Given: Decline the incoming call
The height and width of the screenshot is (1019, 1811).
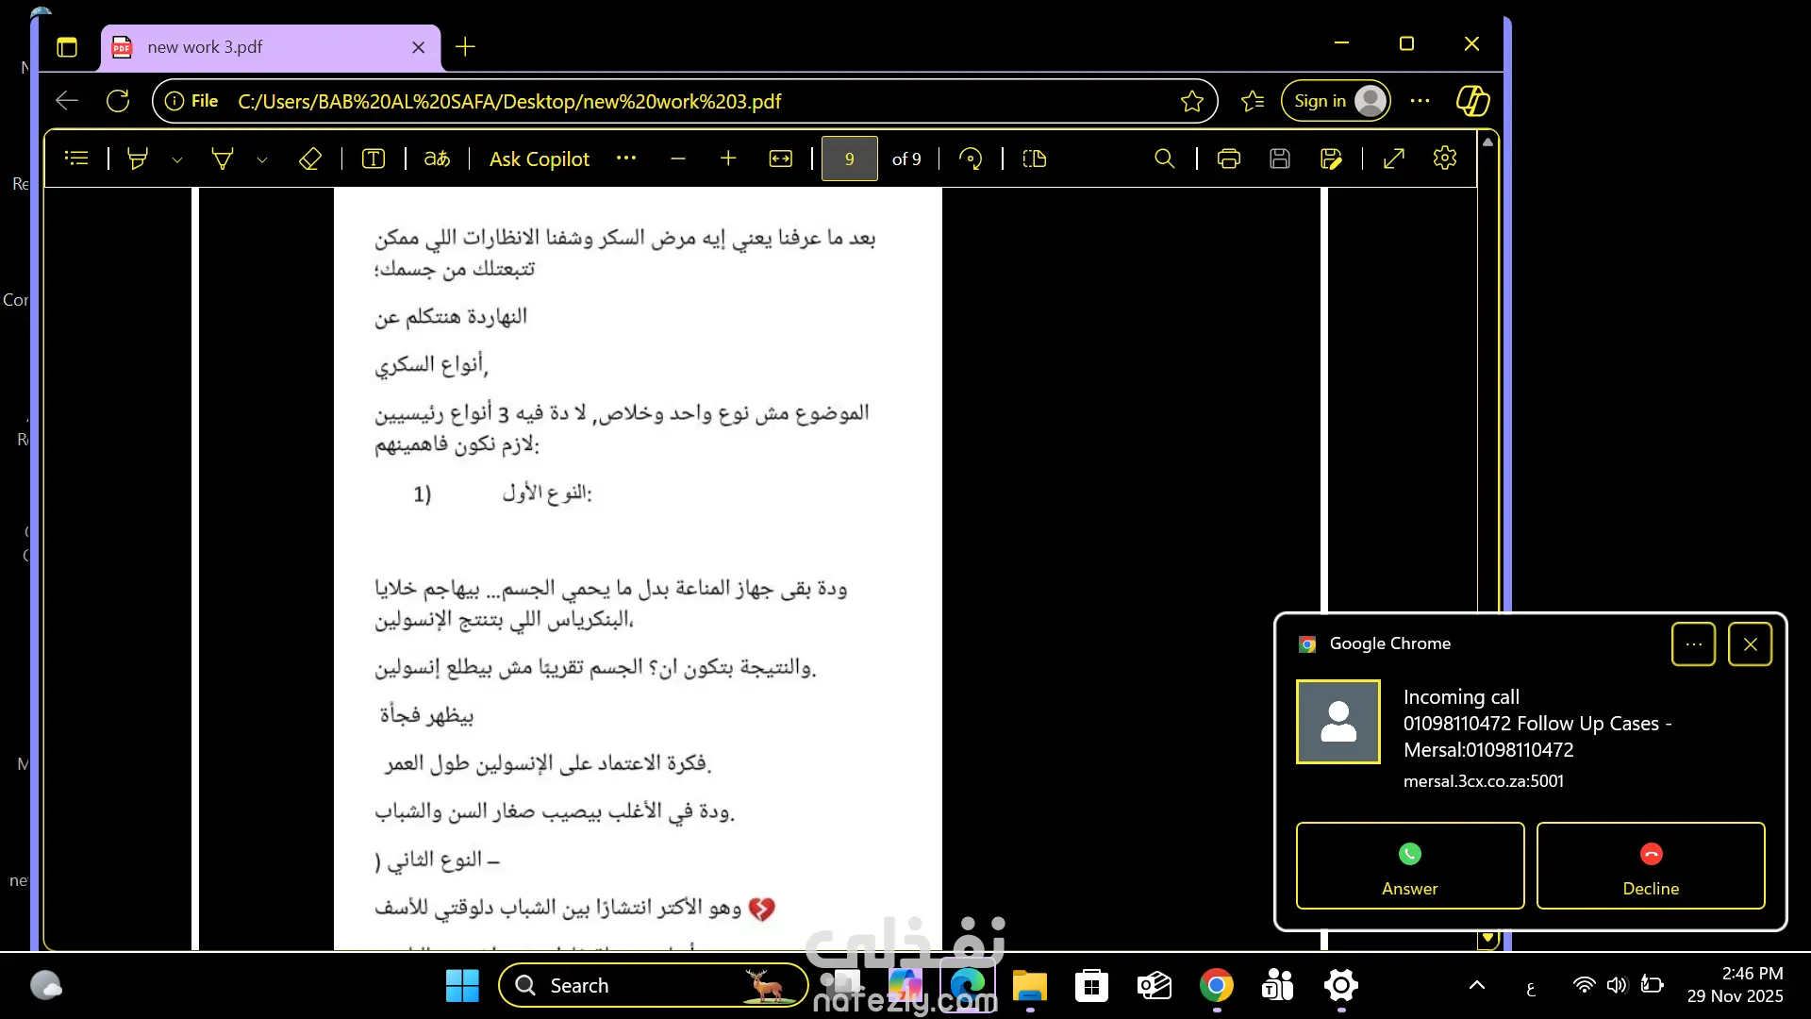Looking at the screenshot, I should point(1650,865).
